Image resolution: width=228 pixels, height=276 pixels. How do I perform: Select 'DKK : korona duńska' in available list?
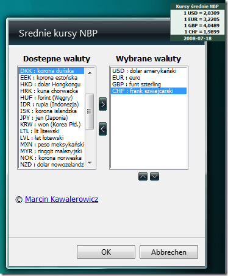[51, 71]
